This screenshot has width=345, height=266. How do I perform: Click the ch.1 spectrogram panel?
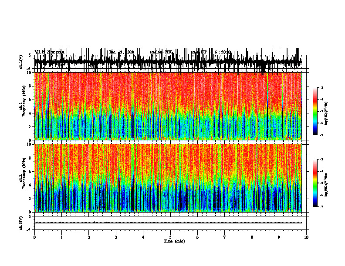point(168,106)
